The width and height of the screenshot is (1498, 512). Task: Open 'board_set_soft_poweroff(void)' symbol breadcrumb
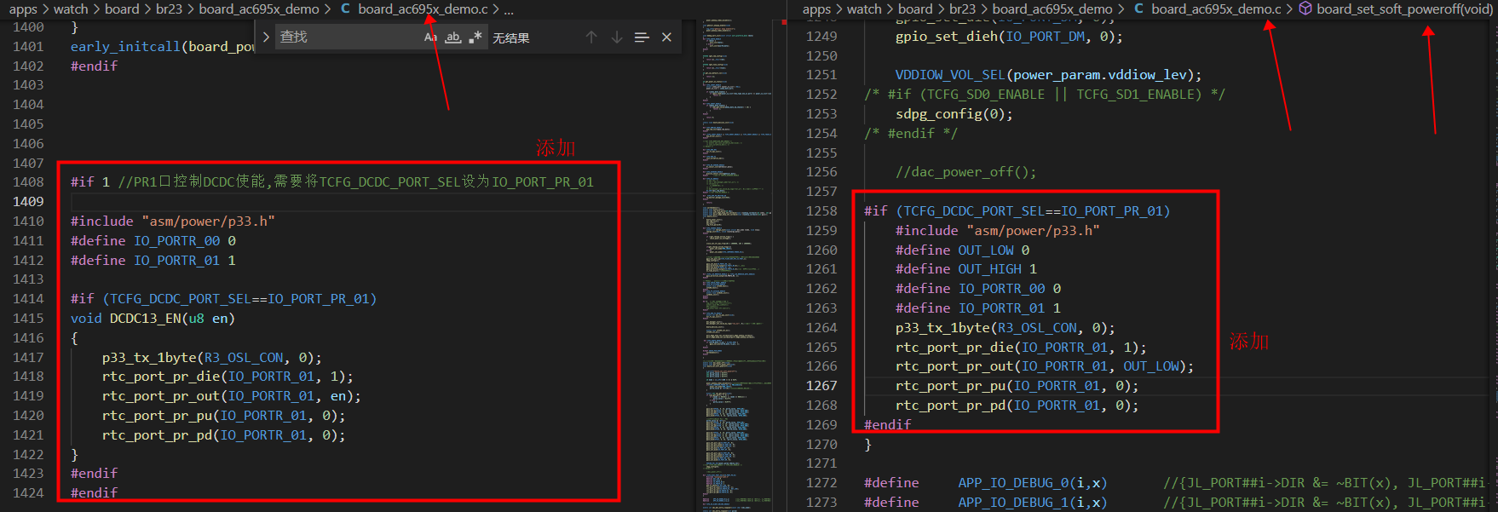click(x=1405, y=9)
